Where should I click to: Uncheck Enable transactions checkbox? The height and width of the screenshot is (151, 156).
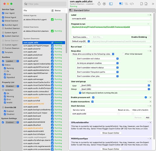tap(92, 102)
